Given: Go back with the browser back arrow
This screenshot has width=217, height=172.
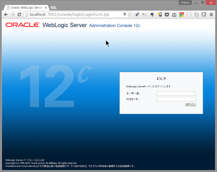Looking at the screenshot, I should point(6,14).
